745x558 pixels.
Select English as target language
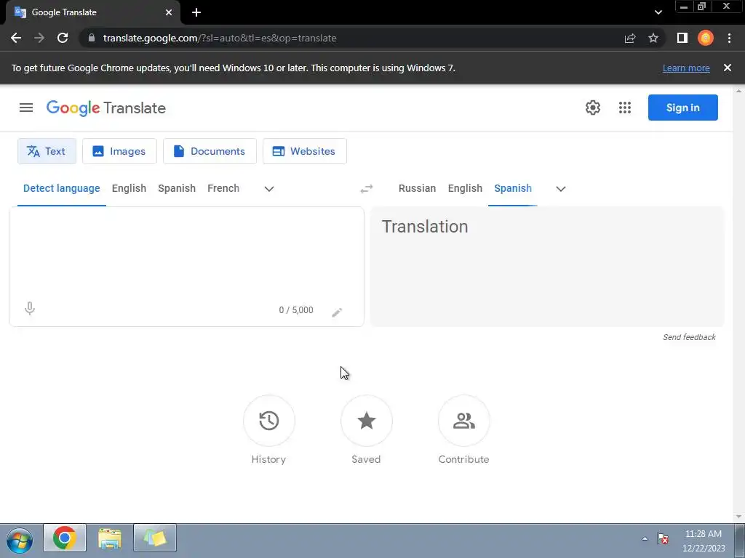[465, 188]
